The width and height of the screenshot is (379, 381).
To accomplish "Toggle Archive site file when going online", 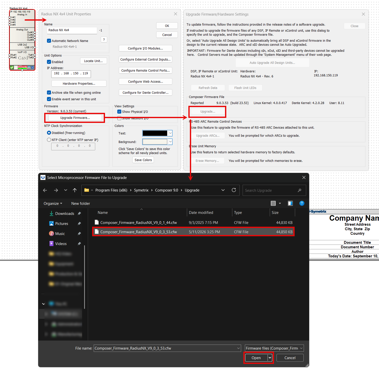I will [49, 92].
